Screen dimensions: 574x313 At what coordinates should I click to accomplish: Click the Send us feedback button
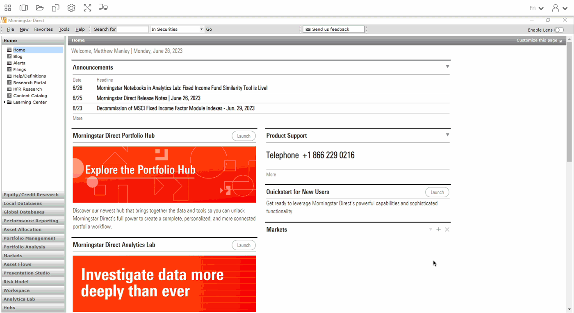[334, 30]
